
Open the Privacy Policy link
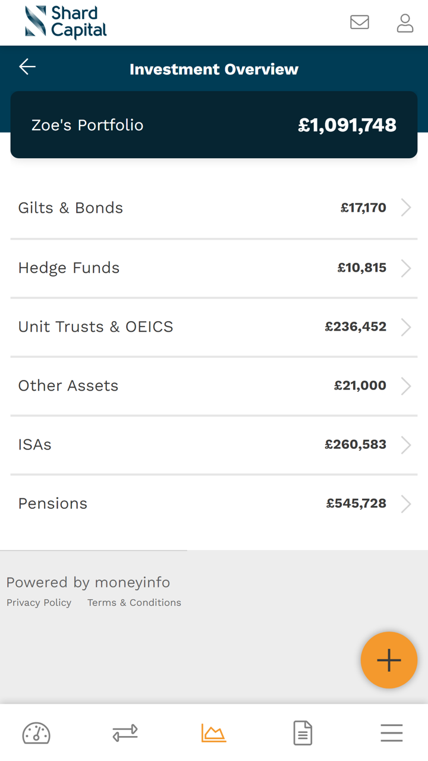tap(39, 603)
